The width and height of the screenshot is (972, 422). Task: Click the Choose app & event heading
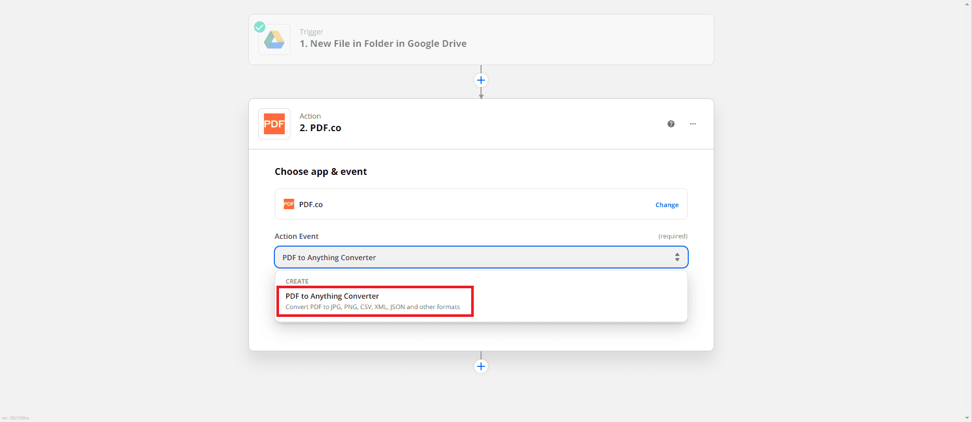coord(321,172)
